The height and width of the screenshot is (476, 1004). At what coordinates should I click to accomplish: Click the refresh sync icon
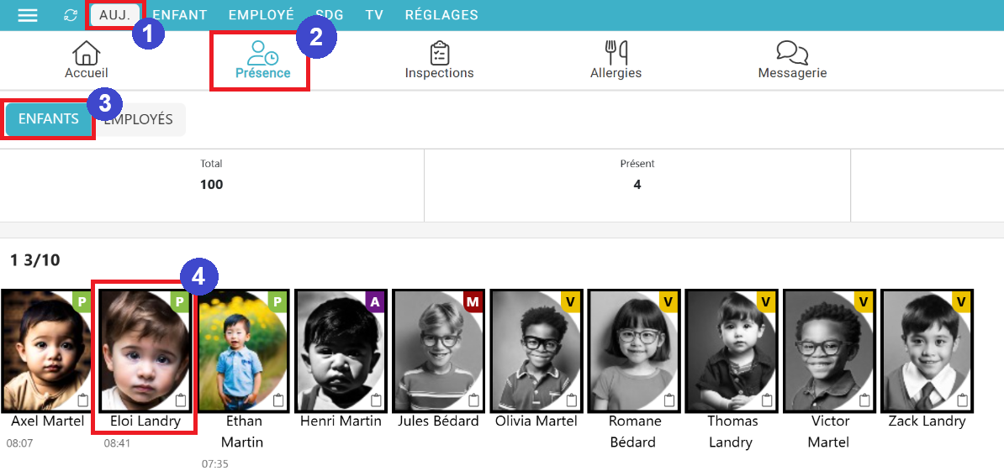tap(71, 15)
